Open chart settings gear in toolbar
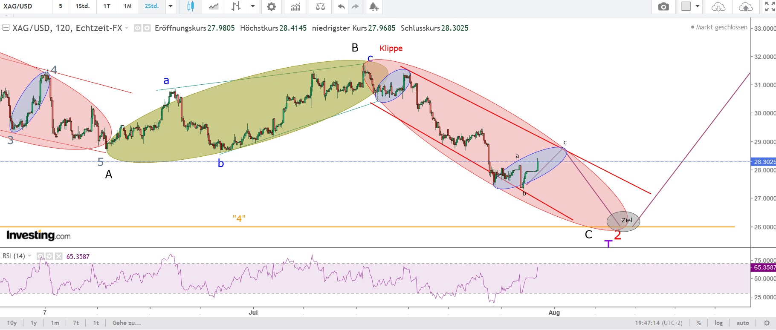Viewport: 776px width, 330px height. [271, 6]
